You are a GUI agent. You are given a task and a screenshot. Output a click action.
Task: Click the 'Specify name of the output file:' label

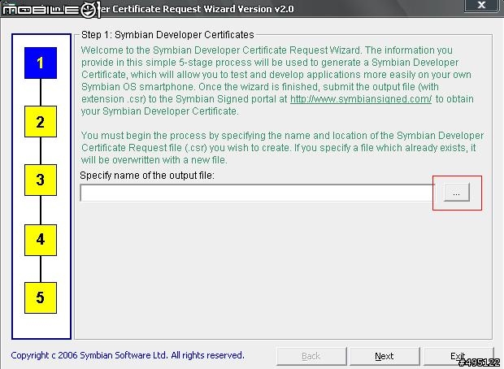click(147, 176)
